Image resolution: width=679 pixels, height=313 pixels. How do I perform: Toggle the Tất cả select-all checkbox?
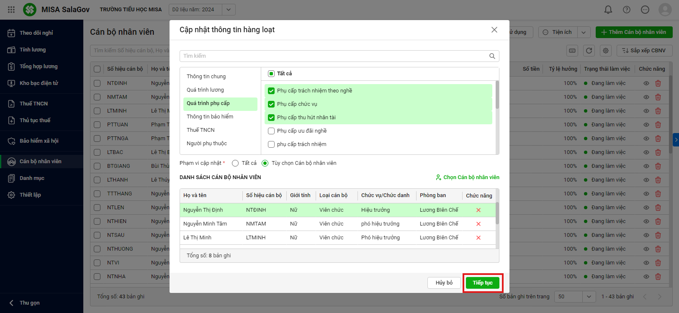coord(271,74)
